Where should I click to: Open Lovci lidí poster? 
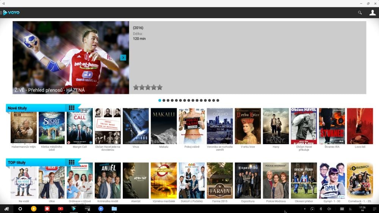coord(360,126)
